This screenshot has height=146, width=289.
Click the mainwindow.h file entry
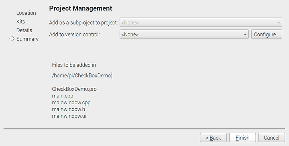tap(68, 109)
